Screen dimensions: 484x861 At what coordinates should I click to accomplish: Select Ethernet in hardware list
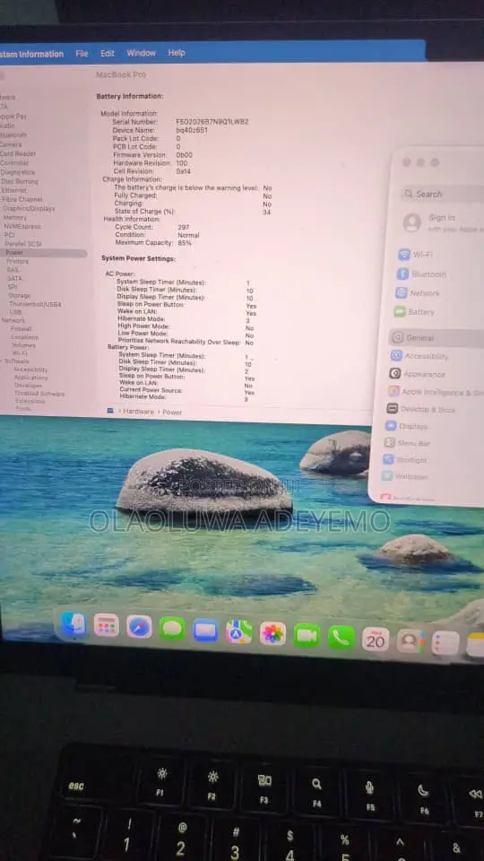(13, 190)
